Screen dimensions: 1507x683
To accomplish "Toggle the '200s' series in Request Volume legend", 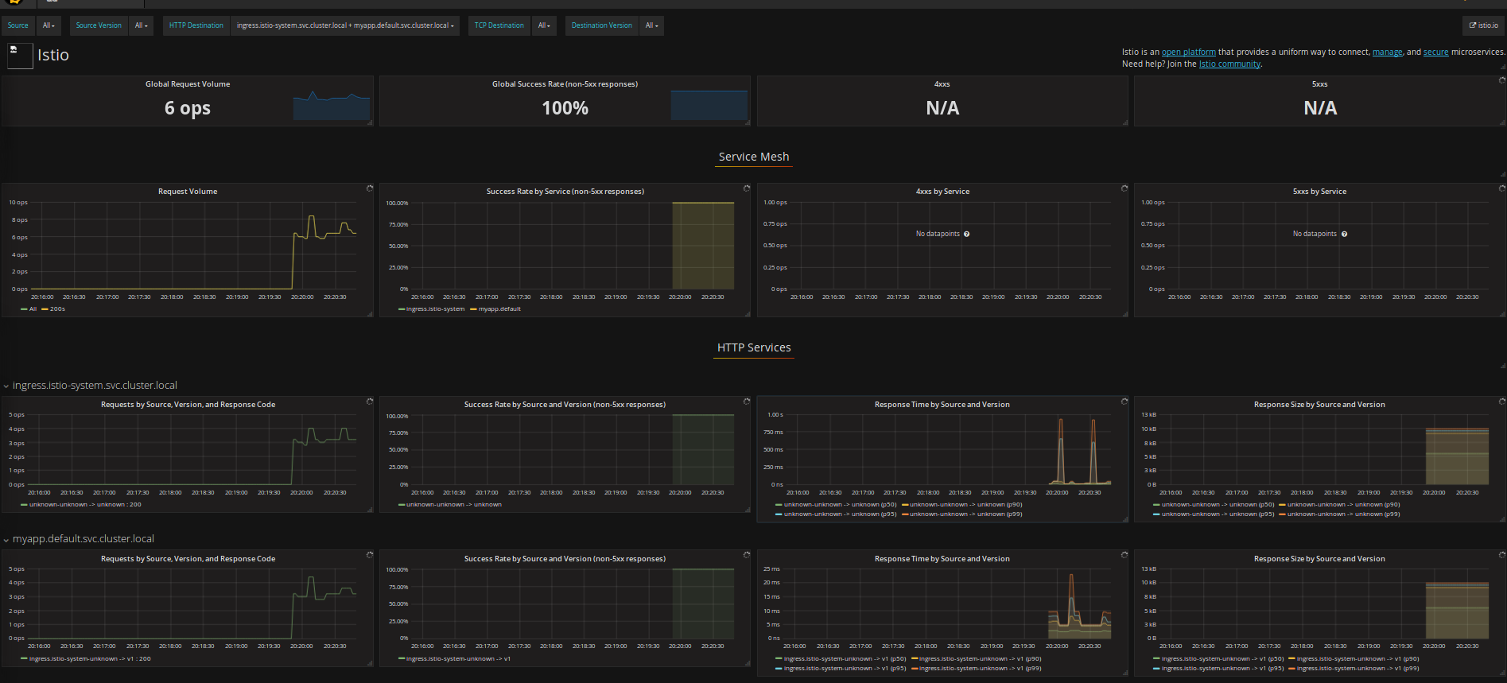I will click(x=57, y=309).
